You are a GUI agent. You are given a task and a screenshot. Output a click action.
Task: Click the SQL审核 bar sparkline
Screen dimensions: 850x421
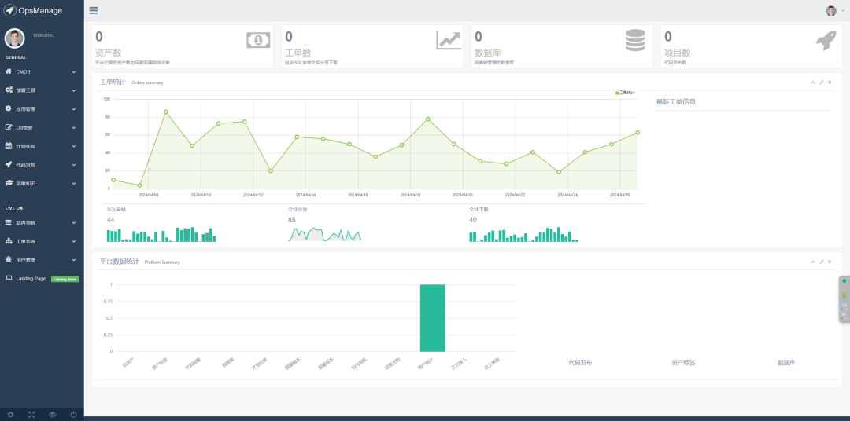[x=161, y=234]
